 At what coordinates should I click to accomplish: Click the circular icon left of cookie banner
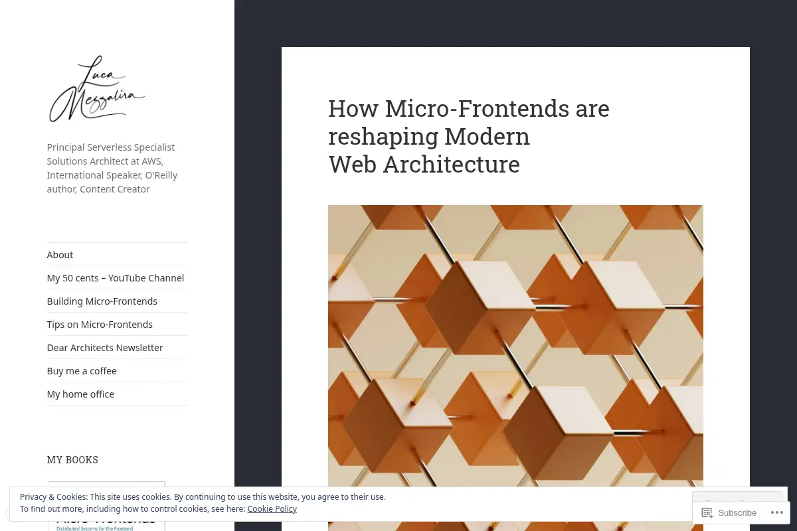(8, 513)
